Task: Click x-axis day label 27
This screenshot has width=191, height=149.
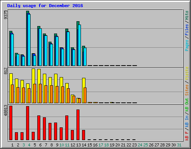Action: (157, 145)
